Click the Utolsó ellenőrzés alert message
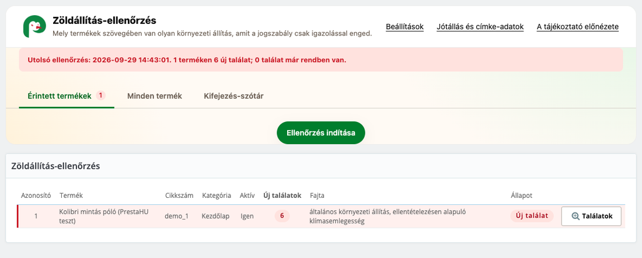Screen dimensions: 642x258 321,60
